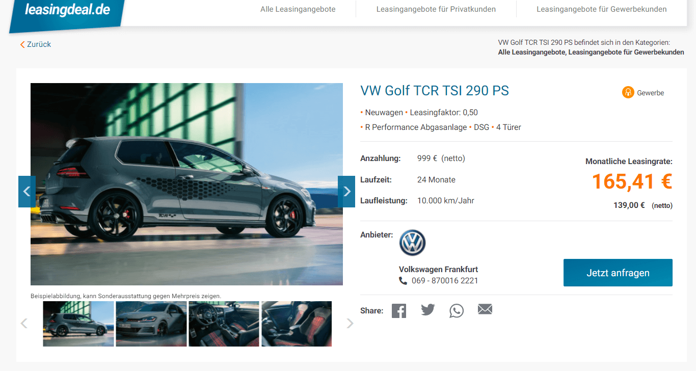This screenshot has height=371, width=696.
Task: Click the Neuwagen feature text
Action: pyautogui.click(x=384, y=113)
